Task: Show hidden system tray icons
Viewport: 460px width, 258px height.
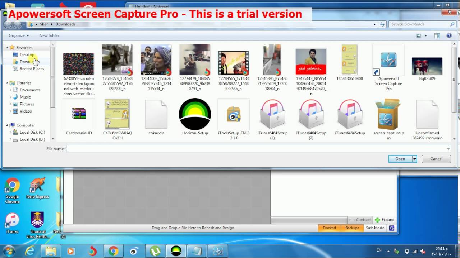Action: [388, 251]
